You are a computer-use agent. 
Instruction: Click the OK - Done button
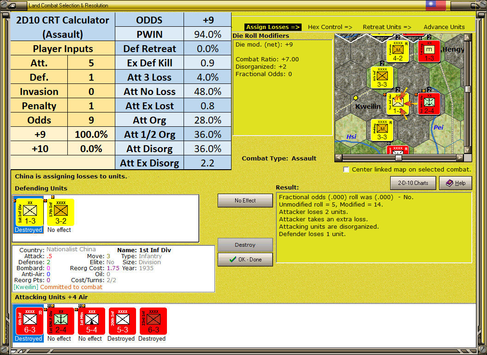tap(245, 260)
